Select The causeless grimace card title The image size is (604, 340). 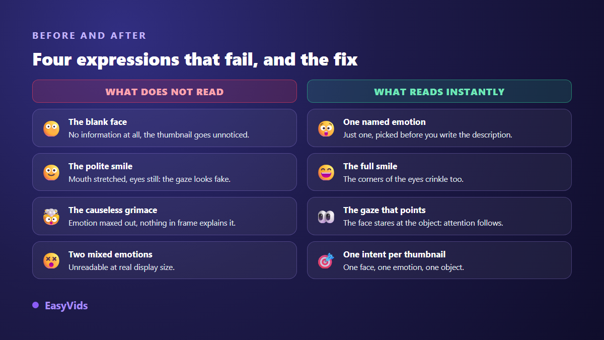pyautogui.click(x=113, y=210)
